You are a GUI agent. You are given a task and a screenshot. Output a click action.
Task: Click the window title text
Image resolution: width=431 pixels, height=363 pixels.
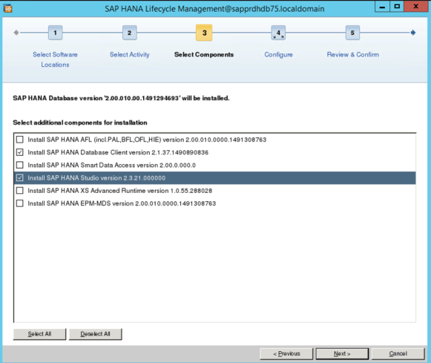coord(214,9)
